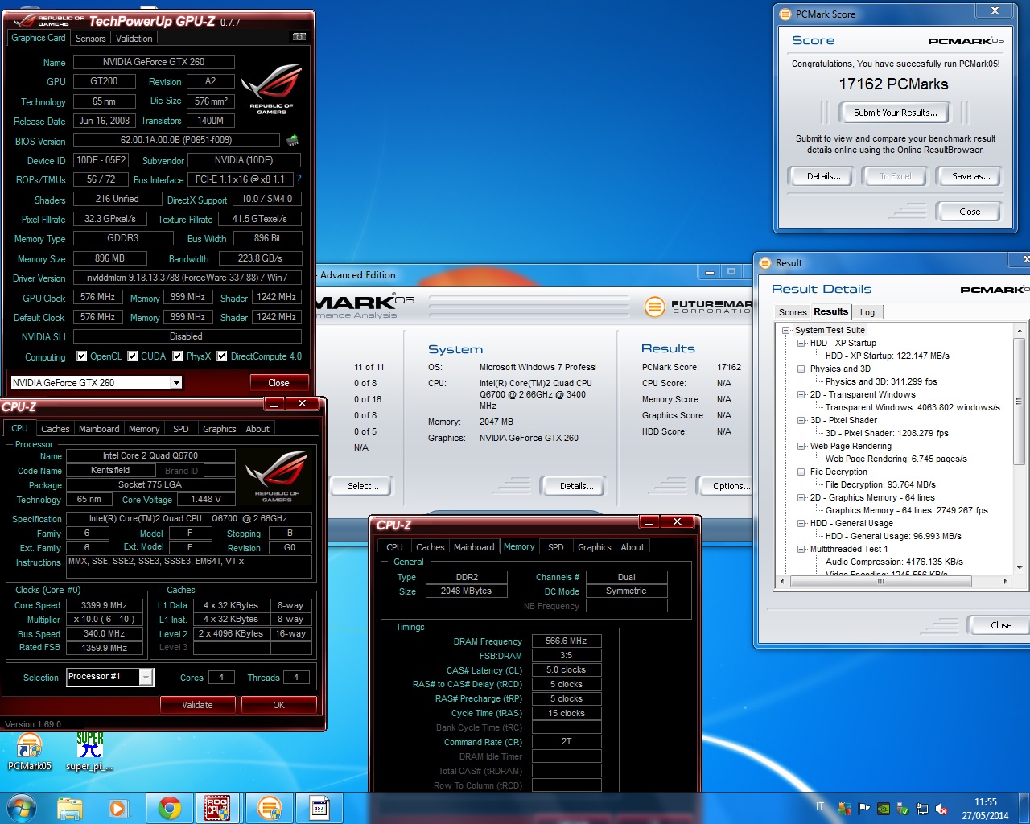Screen dimensions: 1030x824
Task: Click the DRAM Frequency value 566.6 MHz
Action: [566, 641]
